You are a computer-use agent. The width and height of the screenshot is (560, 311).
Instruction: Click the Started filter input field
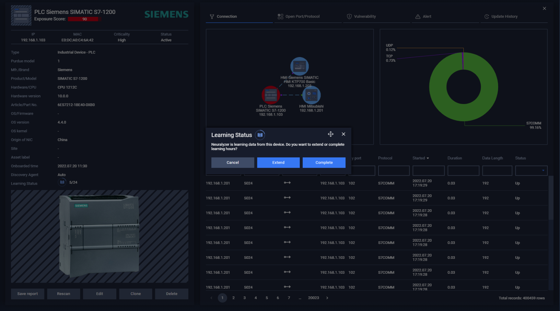(428, 170)
